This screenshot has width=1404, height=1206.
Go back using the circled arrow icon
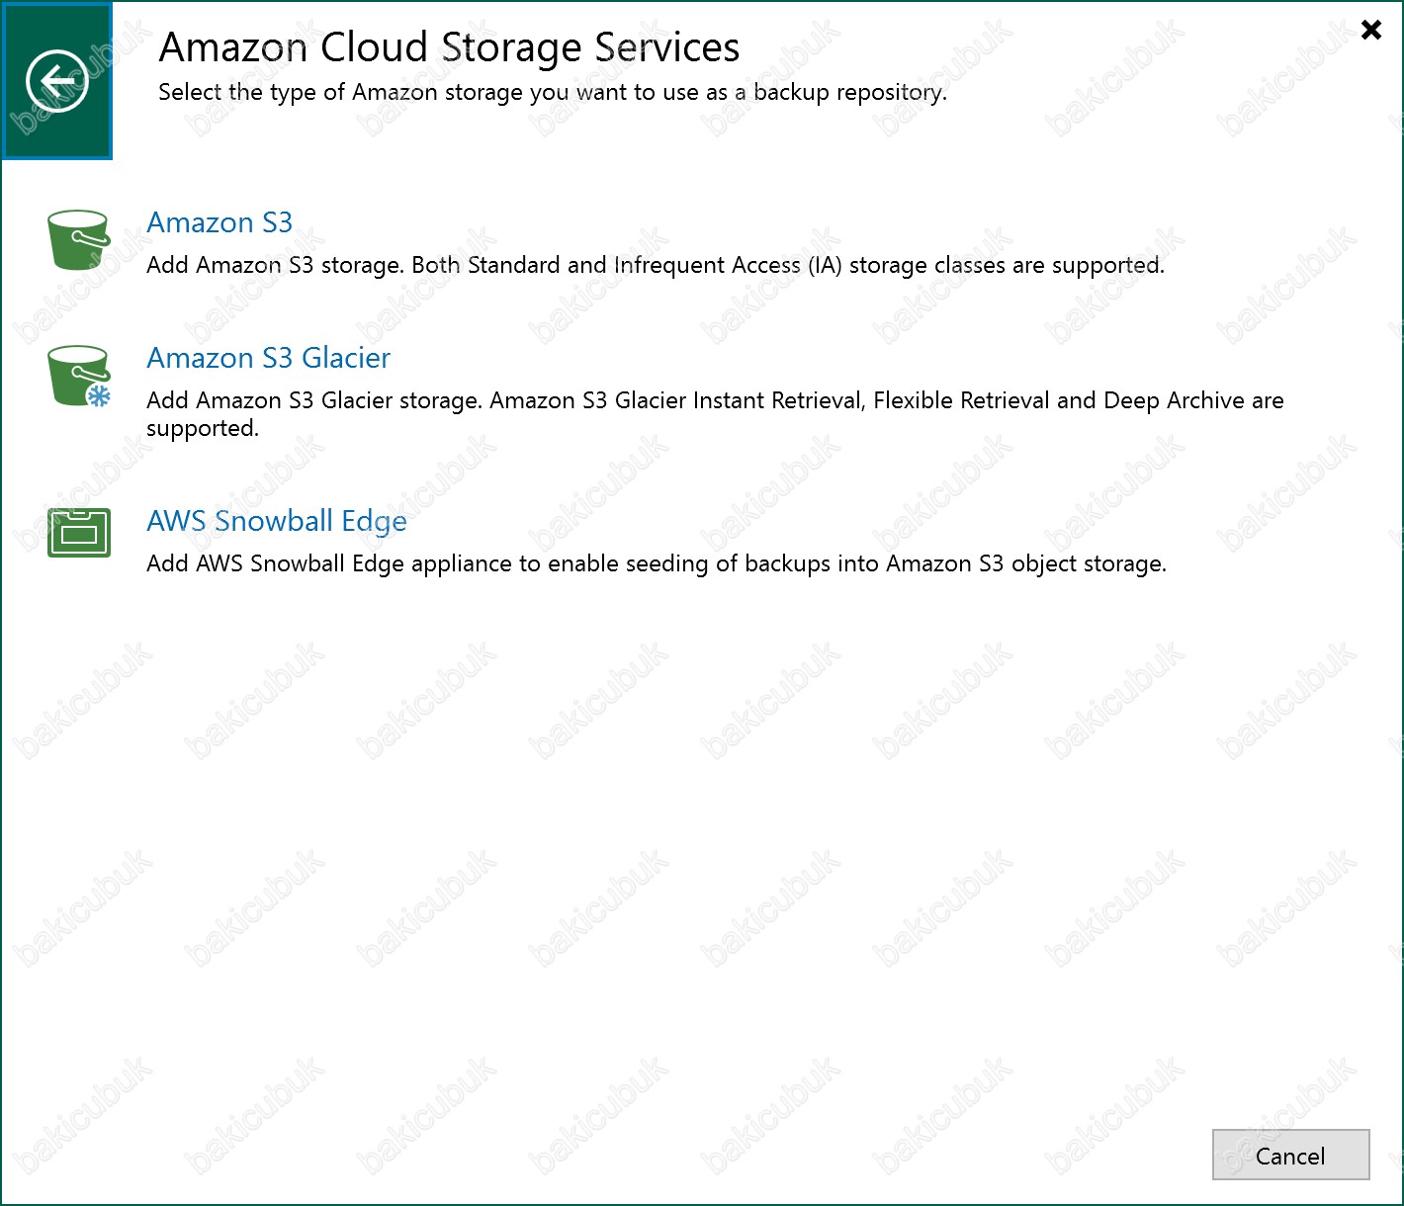click(x=57, y=80)
